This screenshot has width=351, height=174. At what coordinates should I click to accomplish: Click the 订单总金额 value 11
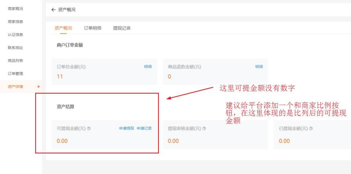pos(60,77)
